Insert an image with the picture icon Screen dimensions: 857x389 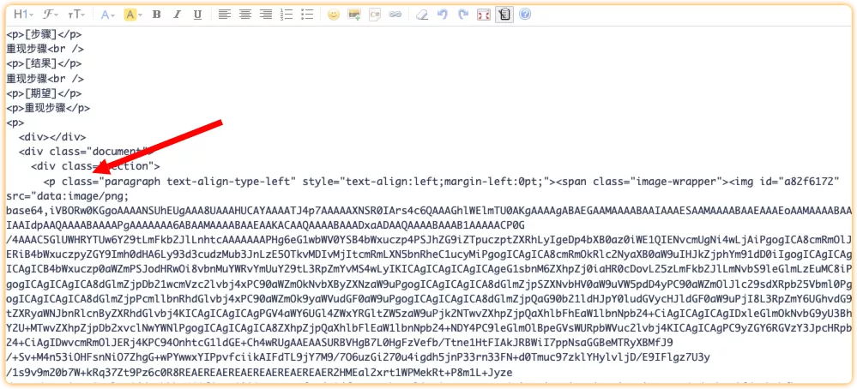pyautogui.click(x=354, y=15)
